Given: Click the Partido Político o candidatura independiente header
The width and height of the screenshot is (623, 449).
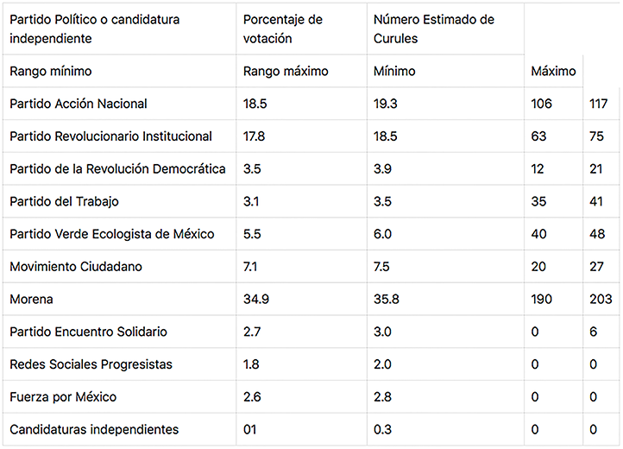Looking at the screenshot, I should click(x=95, y=29).
